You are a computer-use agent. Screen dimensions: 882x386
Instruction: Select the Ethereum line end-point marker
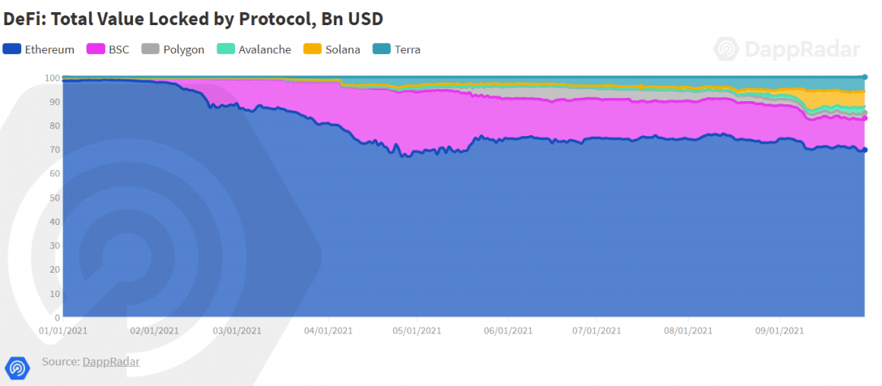[865, 150]
